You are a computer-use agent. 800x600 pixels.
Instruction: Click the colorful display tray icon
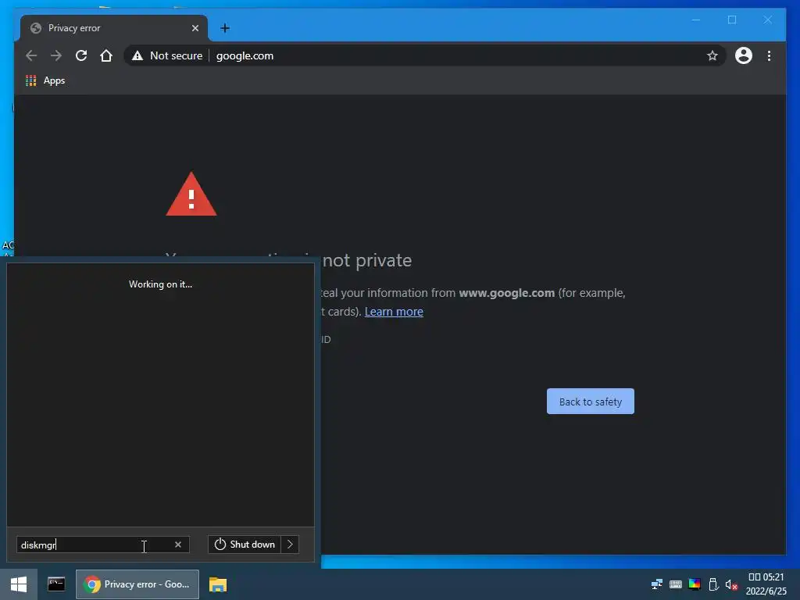(695, 584)
